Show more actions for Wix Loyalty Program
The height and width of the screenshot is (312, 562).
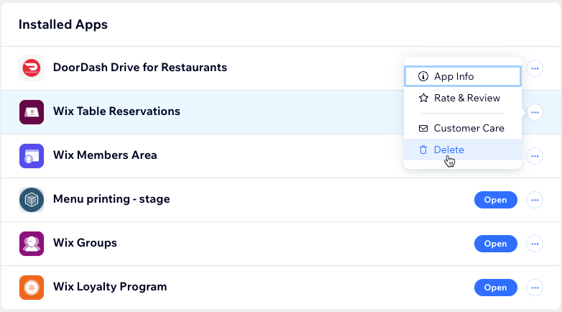[x=535, y=288]
